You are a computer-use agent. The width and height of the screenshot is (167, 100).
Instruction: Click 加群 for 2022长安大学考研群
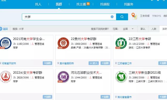(x=47, y=97)
